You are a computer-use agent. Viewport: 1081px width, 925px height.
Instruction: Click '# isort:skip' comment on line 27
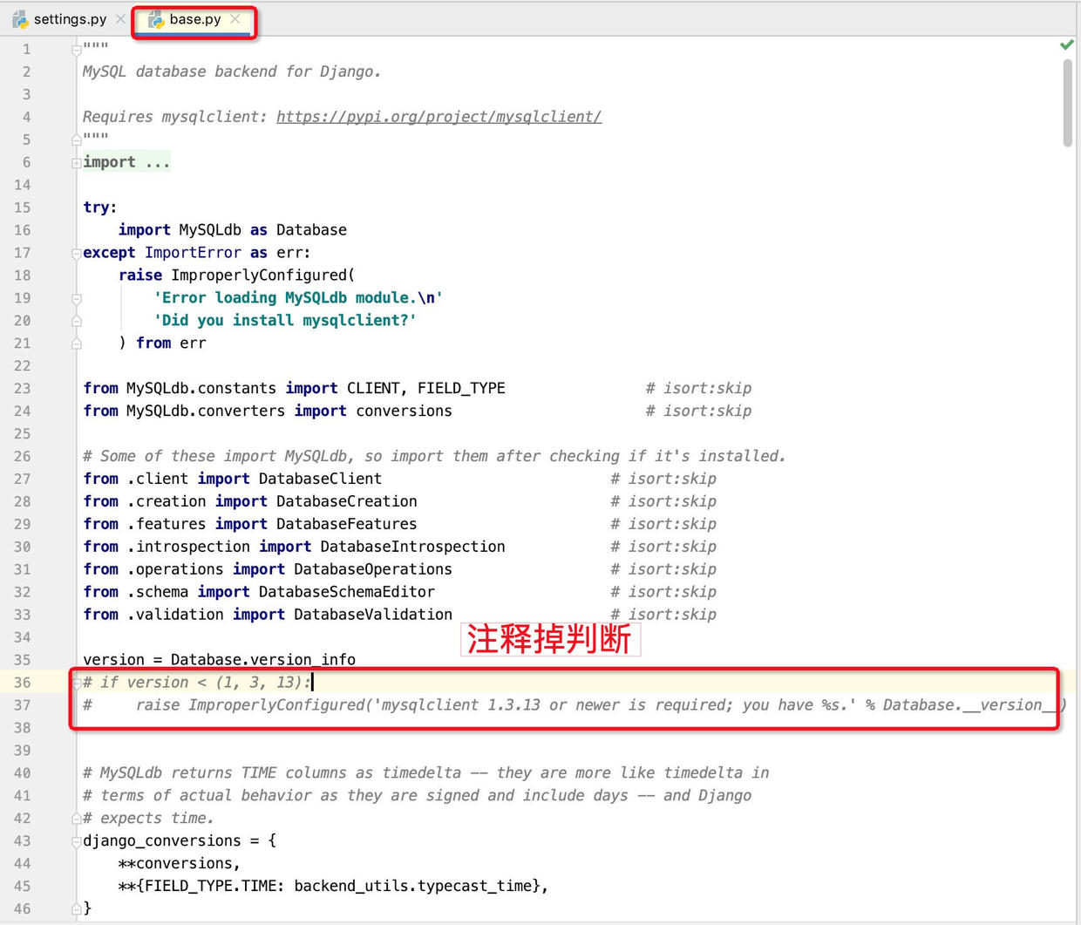[x=663, y=480]
